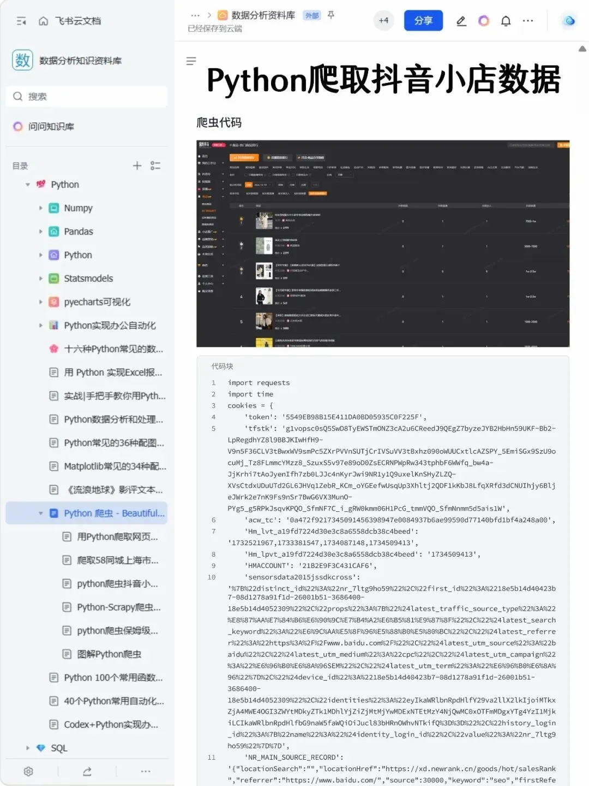The height and width of the screenshot is (786, 589).
Task: Expand the Statsmodels node
Action: [x=40, y=279]
